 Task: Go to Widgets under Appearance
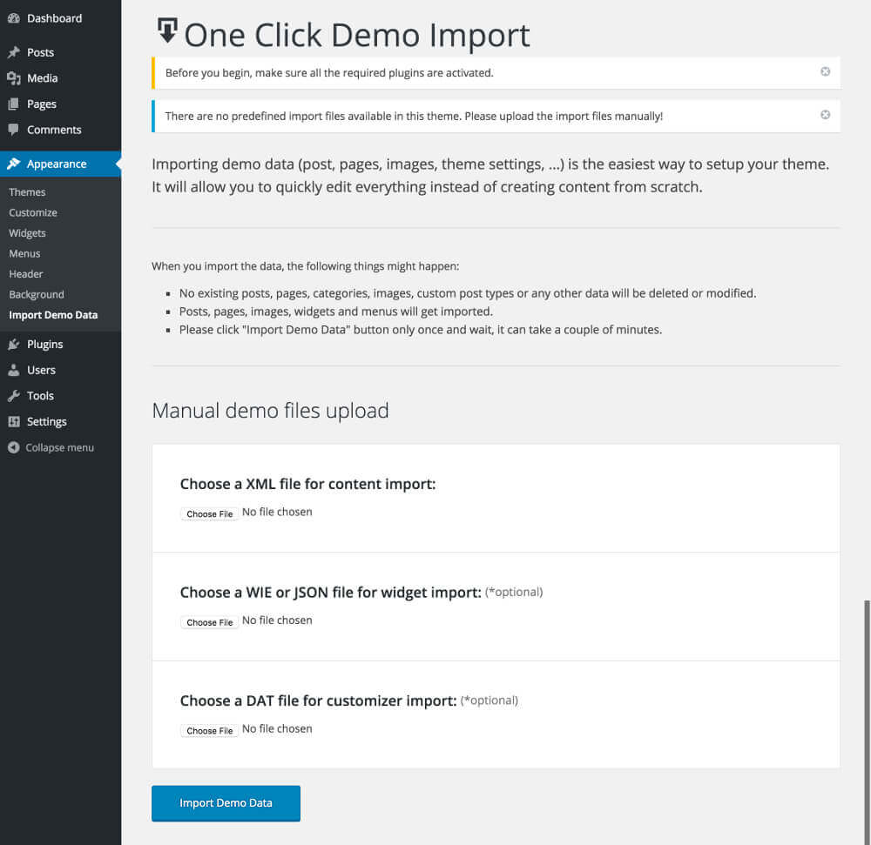coord(27,233)
